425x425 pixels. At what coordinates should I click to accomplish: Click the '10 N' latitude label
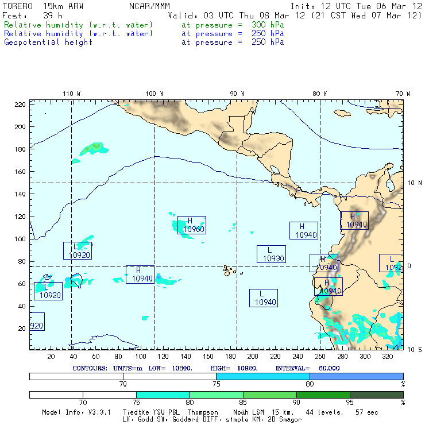click(x=415, y=183)
